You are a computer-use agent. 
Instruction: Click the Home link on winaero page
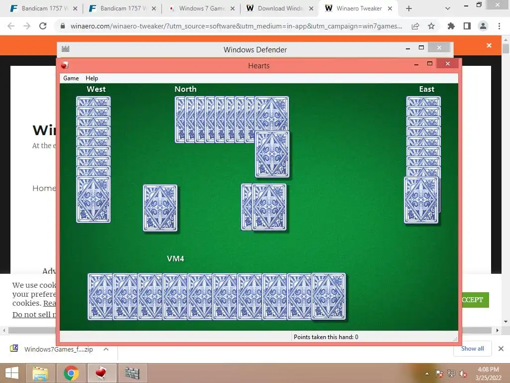tap(44, 188)
